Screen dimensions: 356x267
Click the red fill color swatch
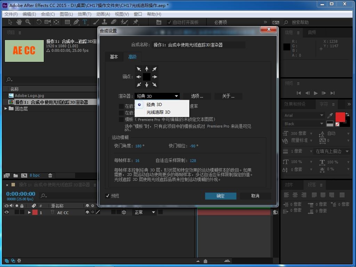340,117
